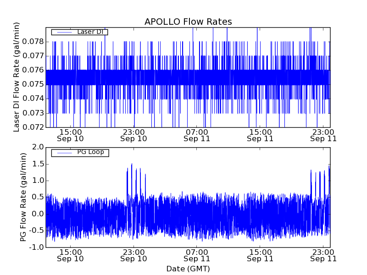Click the blue line sample in PG Loop legend
Image resolution: width=367 pixels, height=275 pixels.
pyautogui.click(x=64, y=152)
